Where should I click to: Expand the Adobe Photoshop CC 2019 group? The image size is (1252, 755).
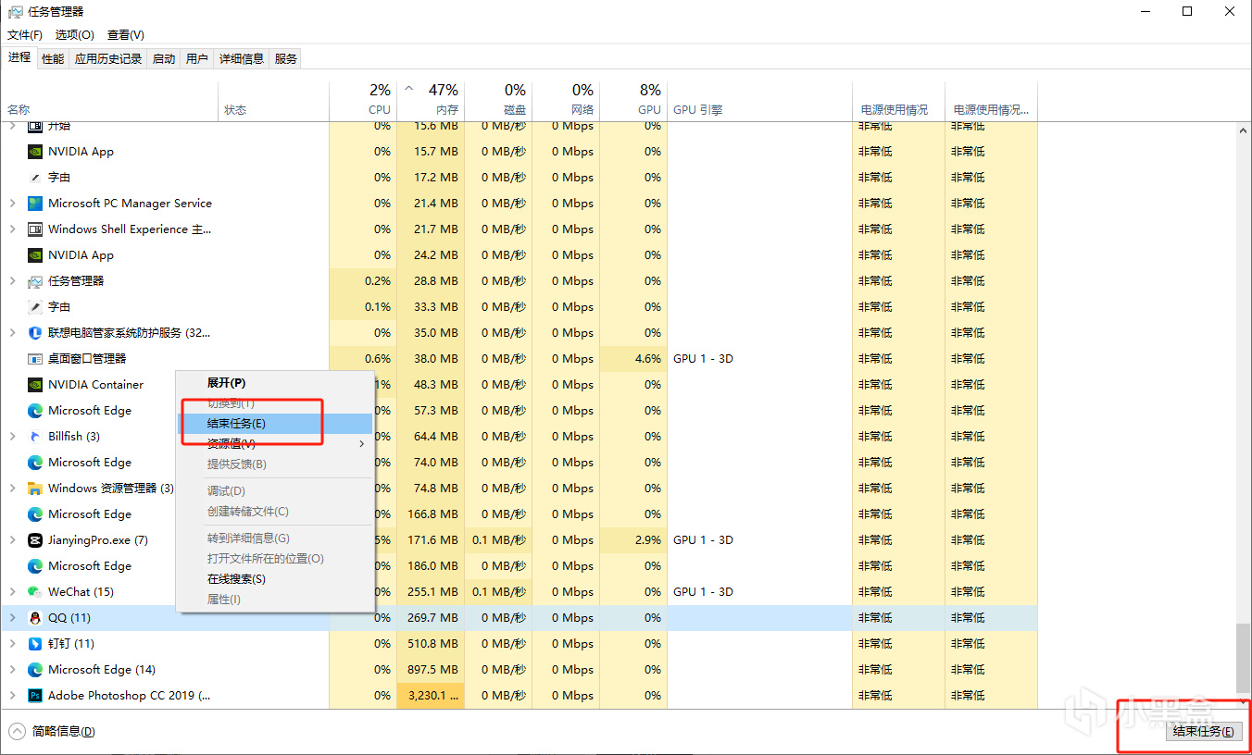click(12, 696)
